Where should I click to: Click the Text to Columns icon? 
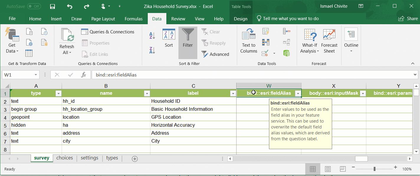(x=249, y=41)
